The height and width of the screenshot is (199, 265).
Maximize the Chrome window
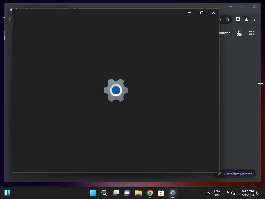tap(242, 6)
